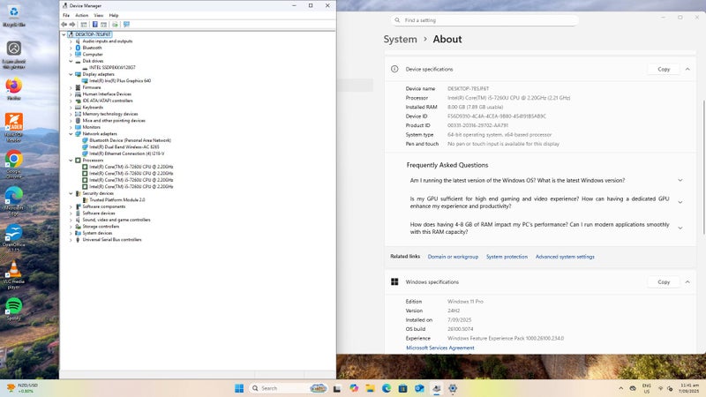Open the View menu in Device Manager
Image resolution: width=706 pixels, height=397 pixels.
(98, 15)
